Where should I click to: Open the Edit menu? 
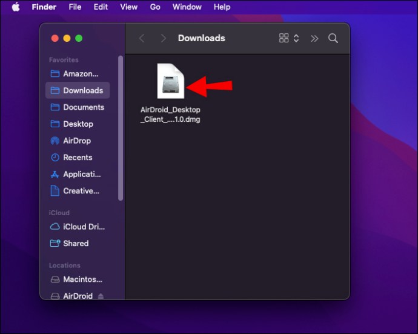101,7
